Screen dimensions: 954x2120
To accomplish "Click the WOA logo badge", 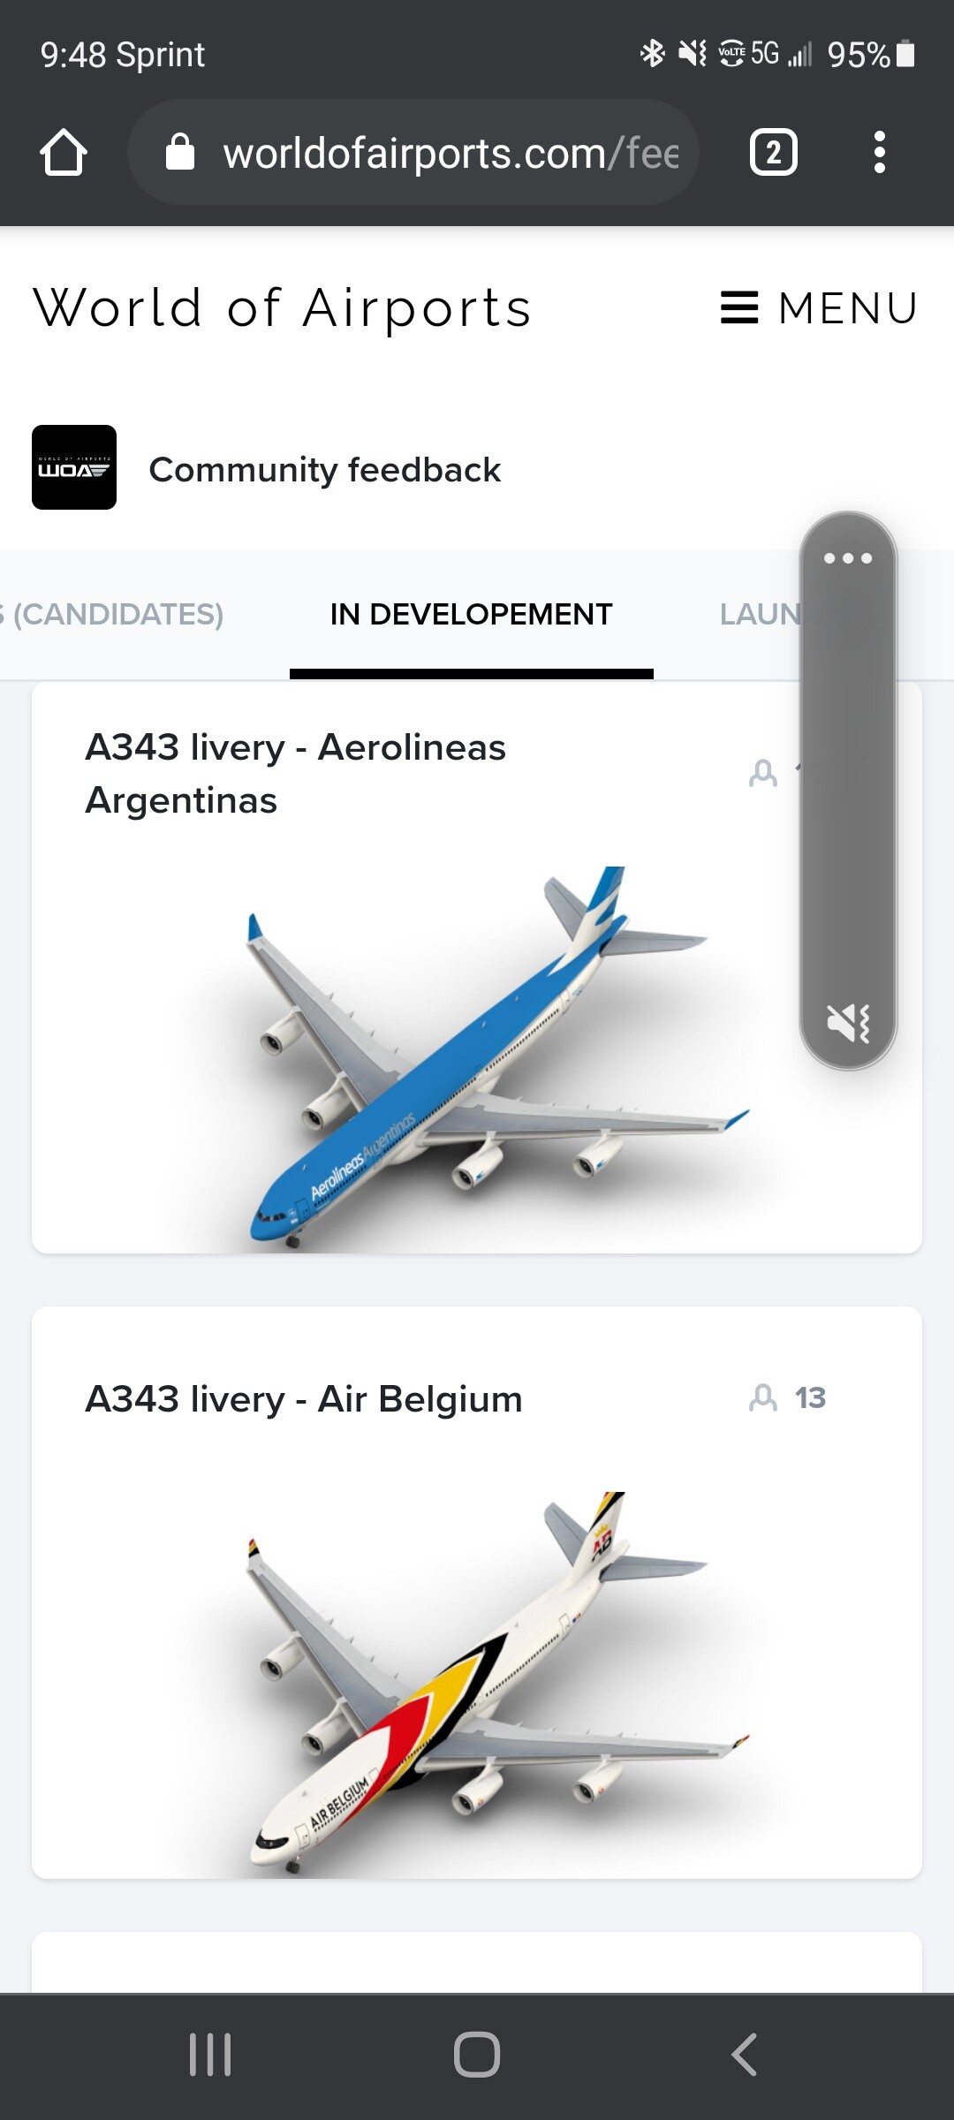I will 74,467.
